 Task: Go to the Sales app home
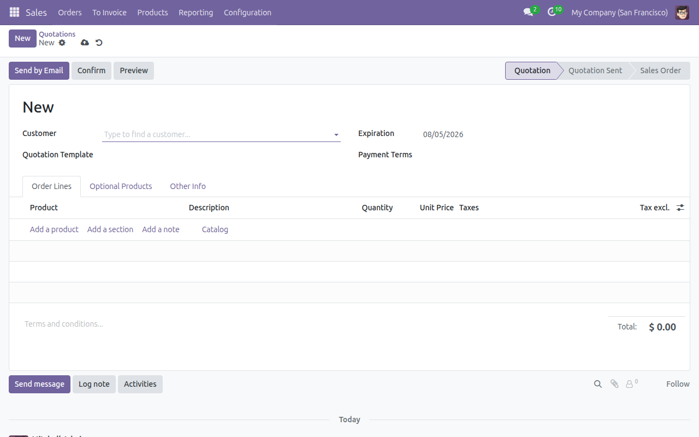pos(36,12)
